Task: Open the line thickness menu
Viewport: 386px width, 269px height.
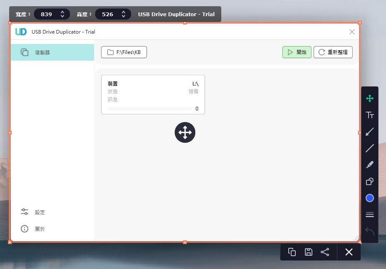Action: (x=369, y=215)
